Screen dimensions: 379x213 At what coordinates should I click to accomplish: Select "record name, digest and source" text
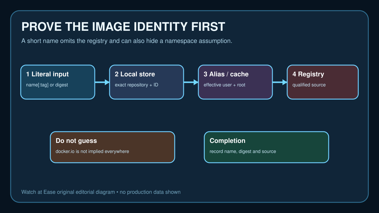pos(243,151)
